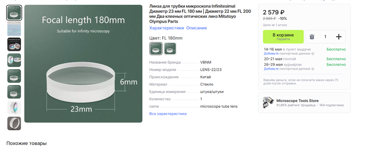Click model number LENS-22/23
The image size is (366, 150).
pyautogui.click(x=211, y=70)
